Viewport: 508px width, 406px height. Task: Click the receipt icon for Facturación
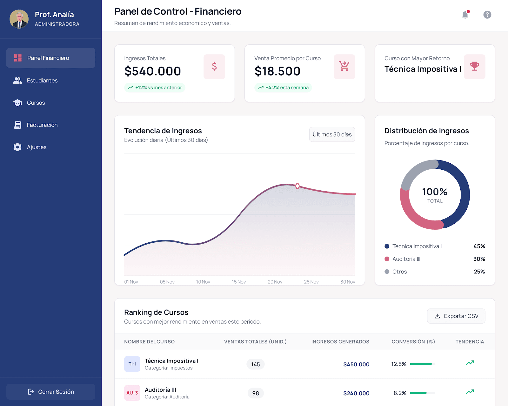[x=17, y=125]
